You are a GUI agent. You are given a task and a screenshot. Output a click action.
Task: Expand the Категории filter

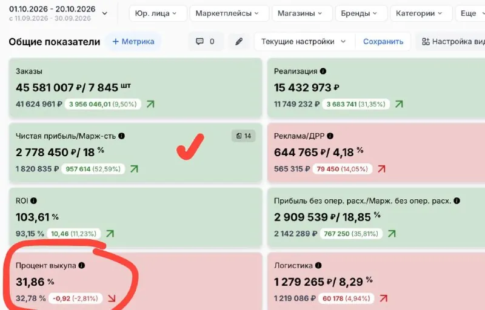coord(421,13)
